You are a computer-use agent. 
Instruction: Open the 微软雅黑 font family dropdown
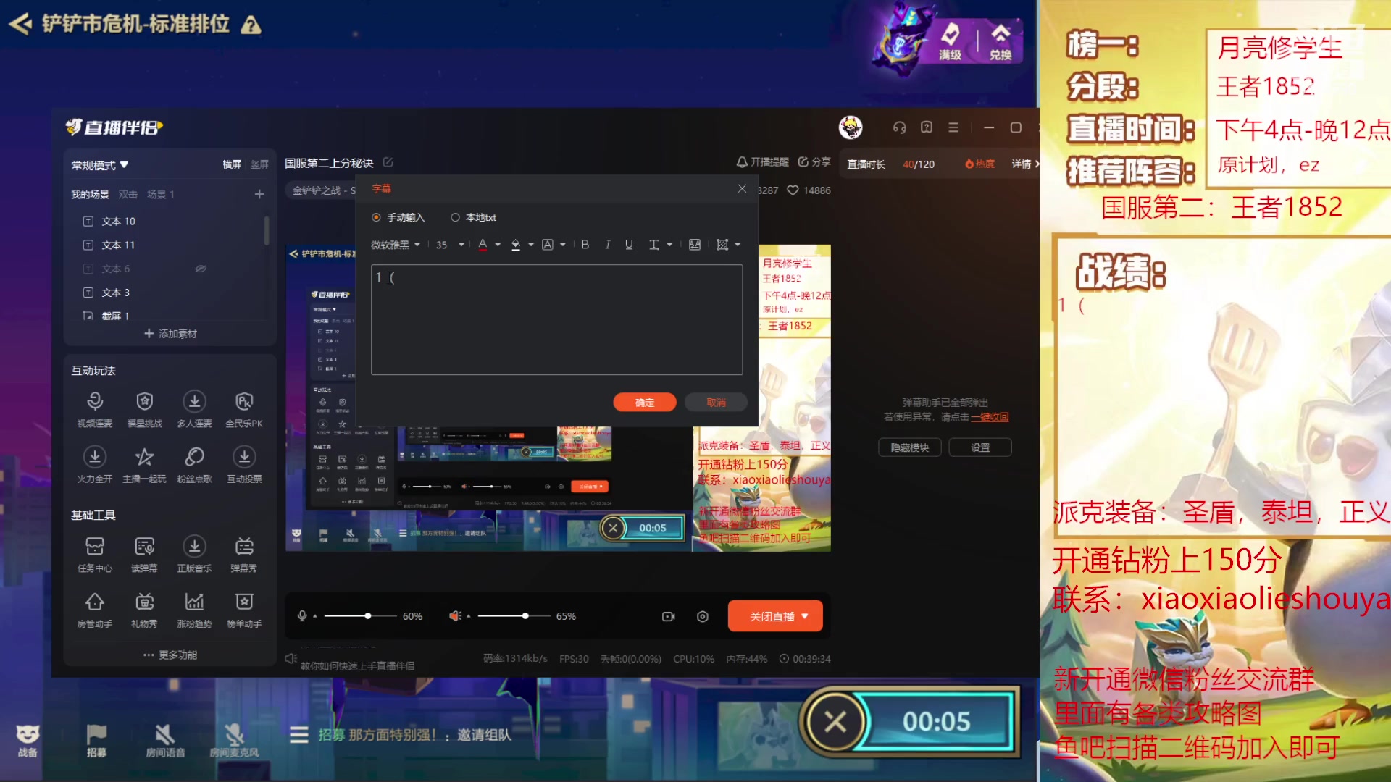[396, 245]
